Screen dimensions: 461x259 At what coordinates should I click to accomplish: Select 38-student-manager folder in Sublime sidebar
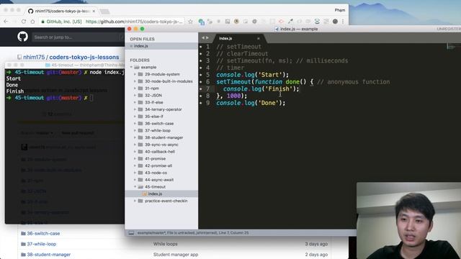tap(164, 137)
